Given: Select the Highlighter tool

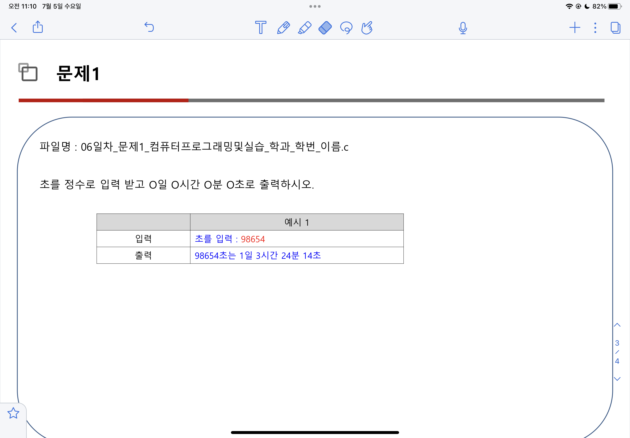Looking at the screenshot, I should (x=304, y=28).
